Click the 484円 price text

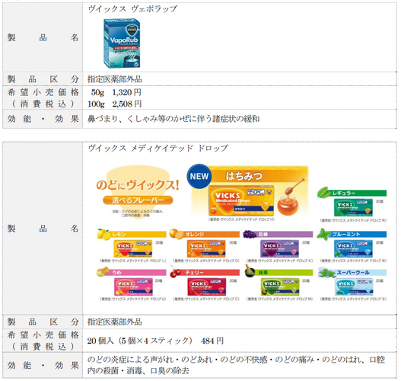[x=212, y=341]
